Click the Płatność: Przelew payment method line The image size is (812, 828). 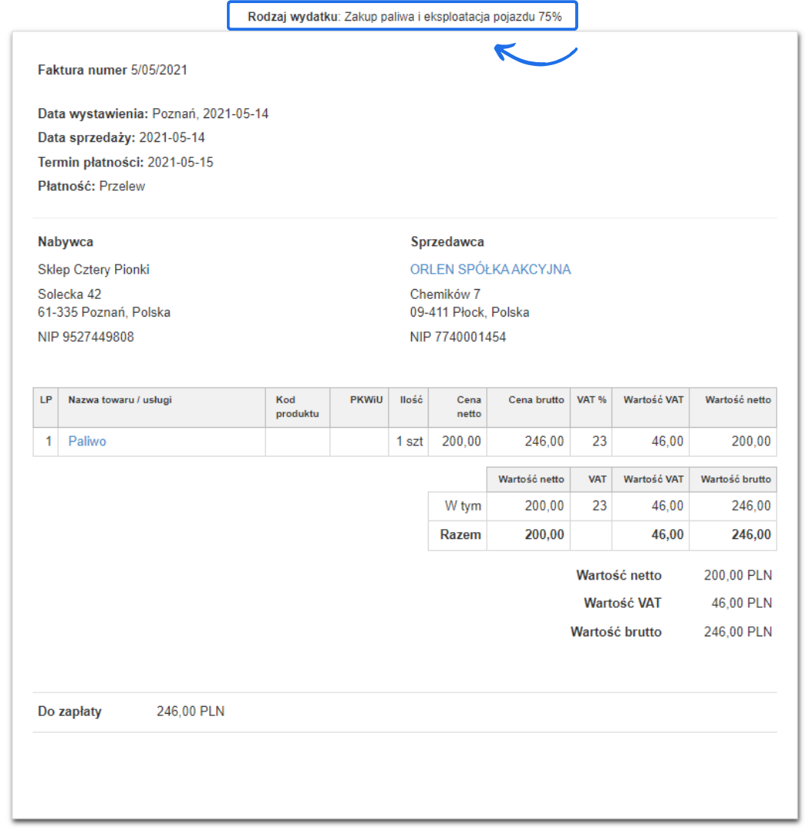click(x=91, y=186)
